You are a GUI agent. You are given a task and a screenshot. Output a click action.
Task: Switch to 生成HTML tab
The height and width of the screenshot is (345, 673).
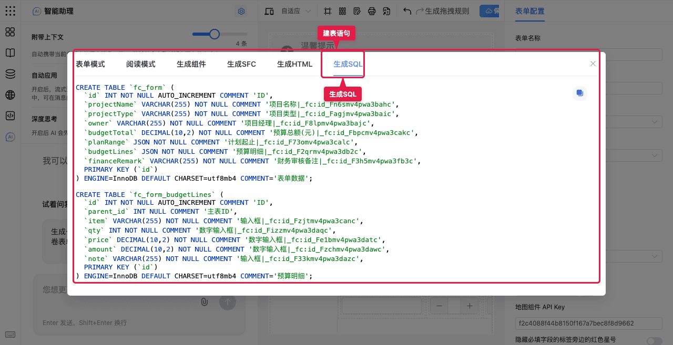(x=295, y=64)
